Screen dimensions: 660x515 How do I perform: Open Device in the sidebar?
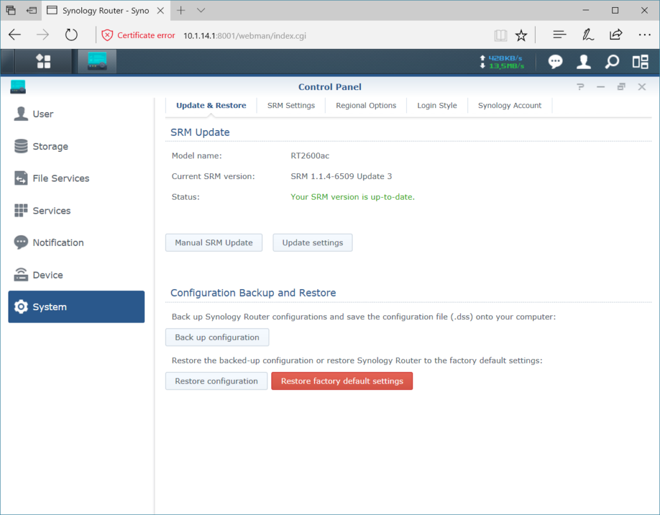tap(76, 275)
